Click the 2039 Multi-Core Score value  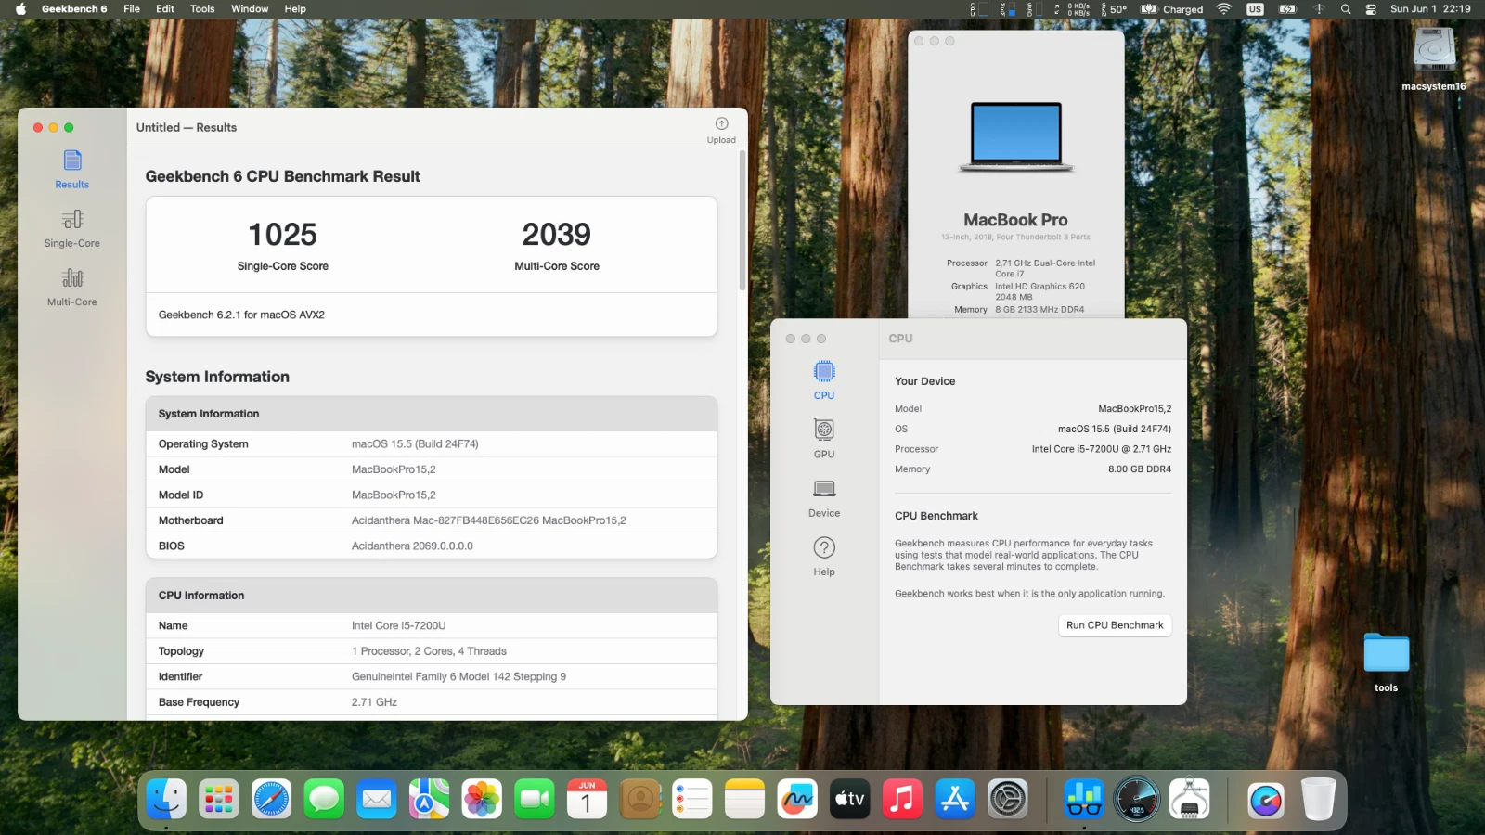[x=557, y=235]
